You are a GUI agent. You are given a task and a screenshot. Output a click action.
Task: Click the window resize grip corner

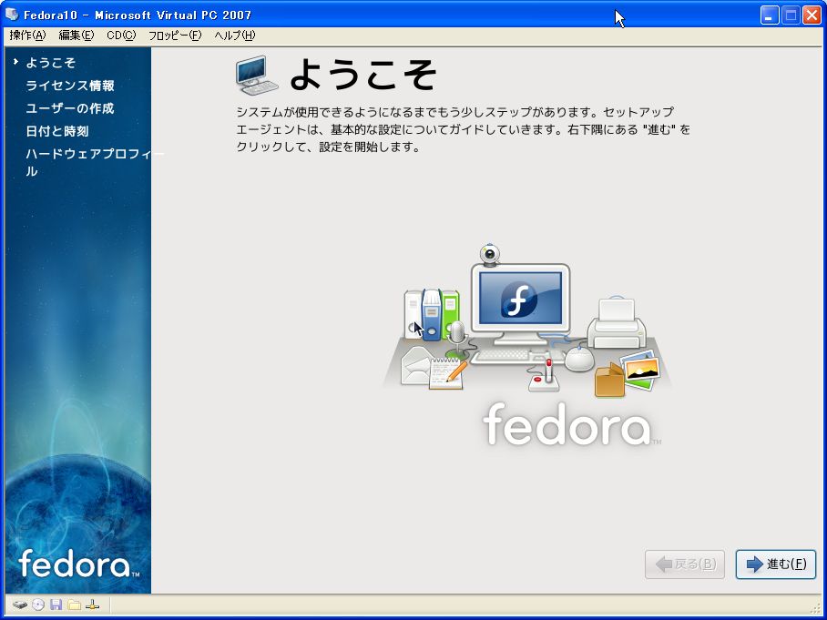click(x=817, y=608)
